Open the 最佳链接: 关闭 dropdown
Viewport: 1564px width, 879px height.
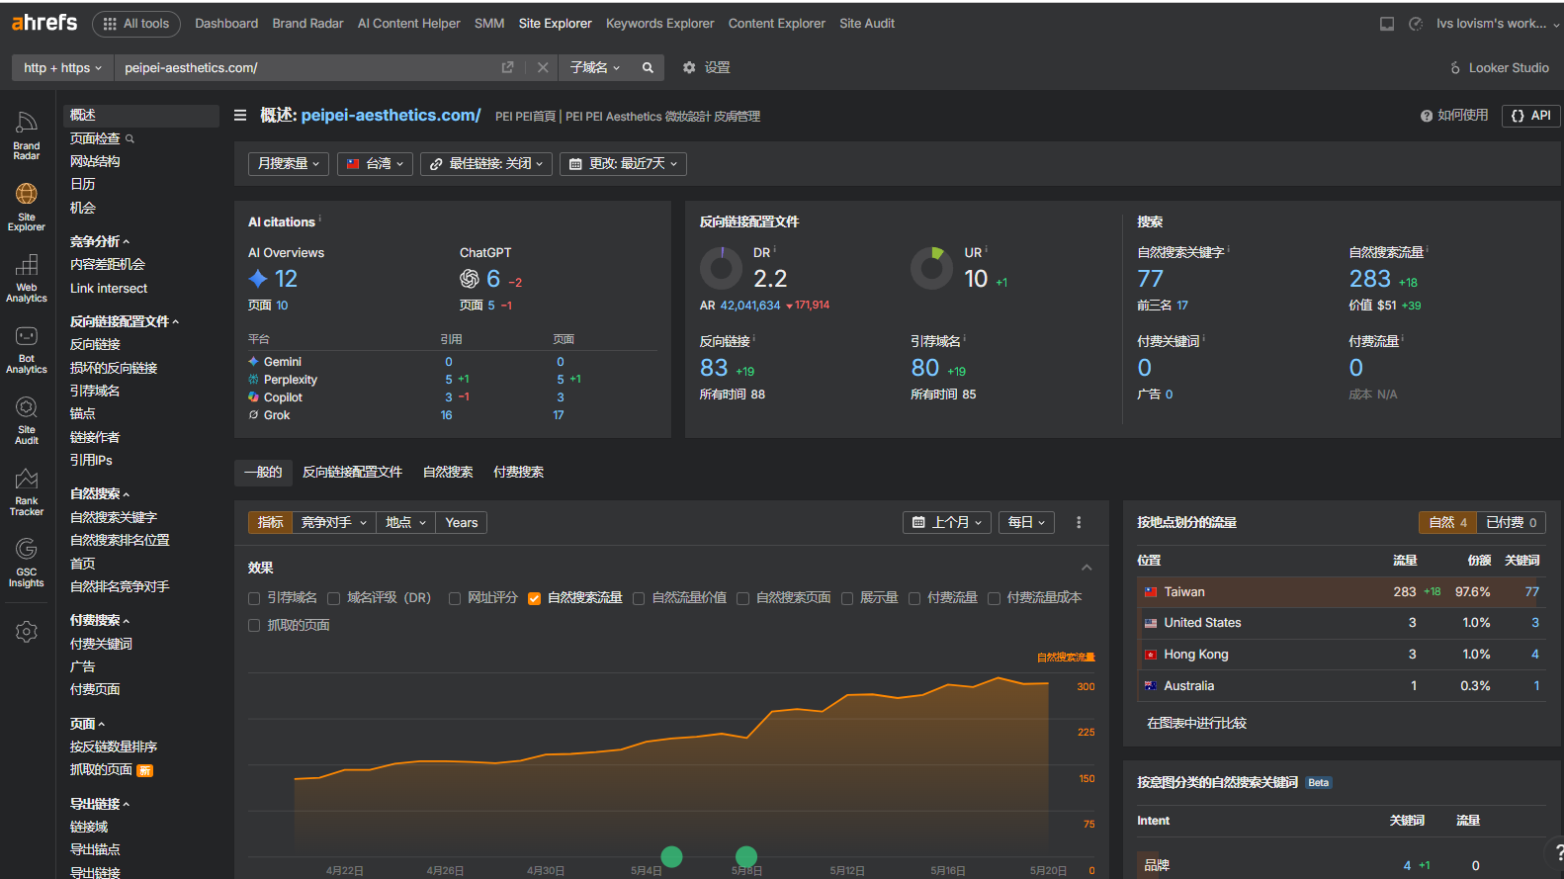[x=486, y=163]
